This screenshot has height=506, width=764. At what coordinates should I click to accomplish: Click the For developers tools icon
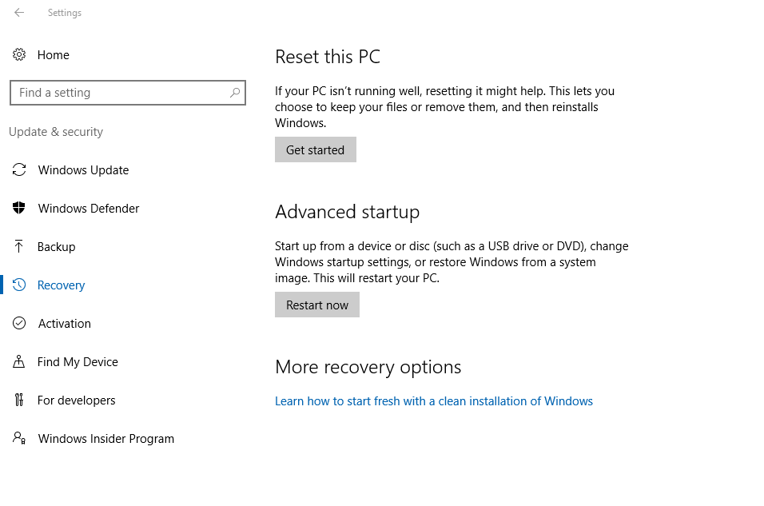tap(19, 400)
